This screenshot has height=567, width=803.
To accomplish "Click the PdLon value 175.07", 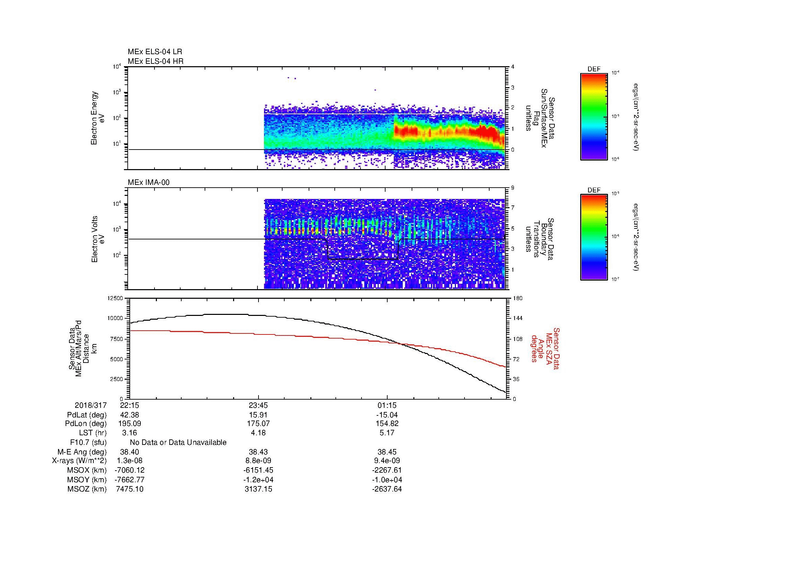I will point(258,424).
